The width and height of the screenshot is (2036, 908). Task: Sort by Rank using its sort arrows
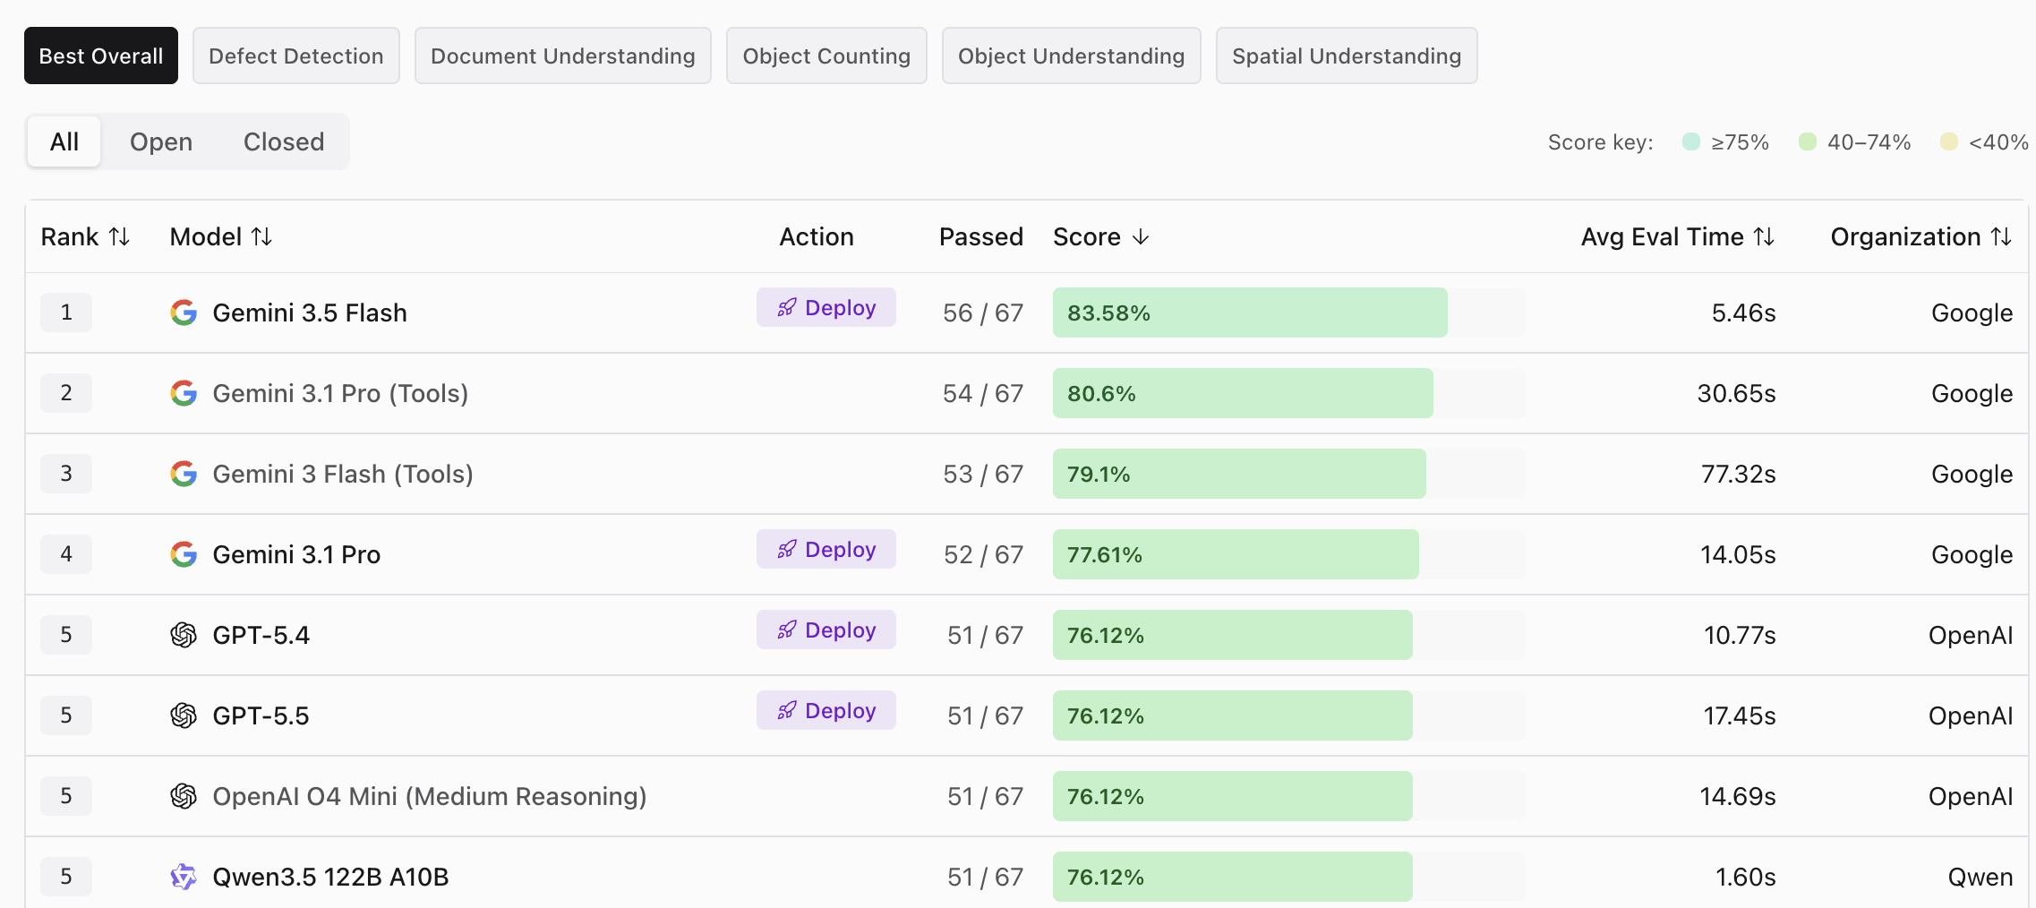click(119, 236)
